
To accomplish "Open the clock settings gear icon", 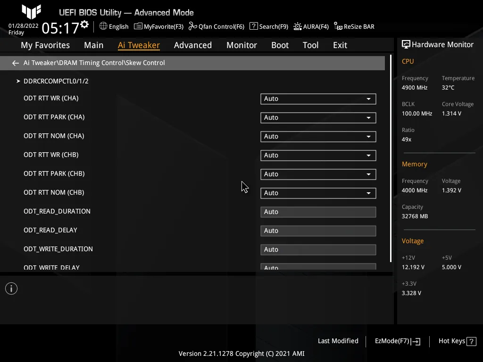I will [84, 24].
